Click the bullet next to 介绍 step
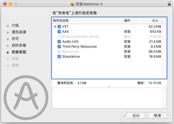The height and width of the screenshot is (124, 174). [8, 26]
